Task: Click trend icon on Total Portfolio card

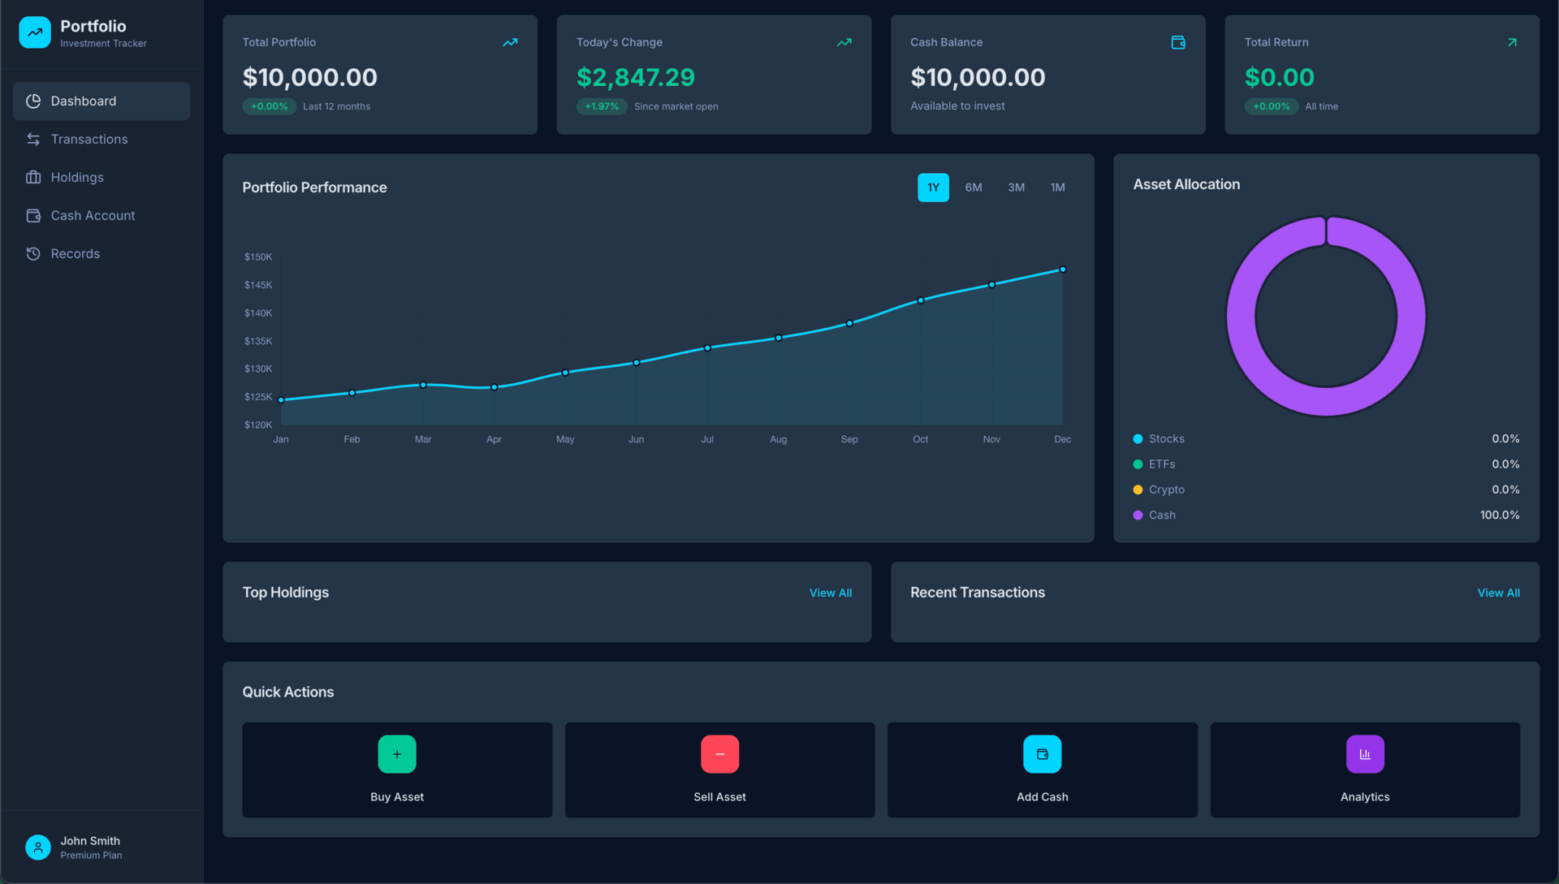Action: [x=510, y=42]
